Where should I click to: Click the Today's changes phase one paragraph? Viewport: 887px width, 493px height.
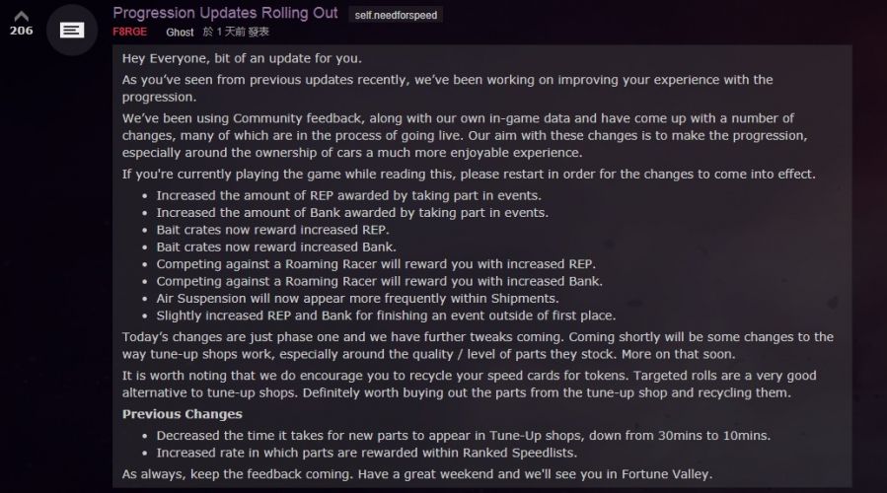tap(478, 345)
